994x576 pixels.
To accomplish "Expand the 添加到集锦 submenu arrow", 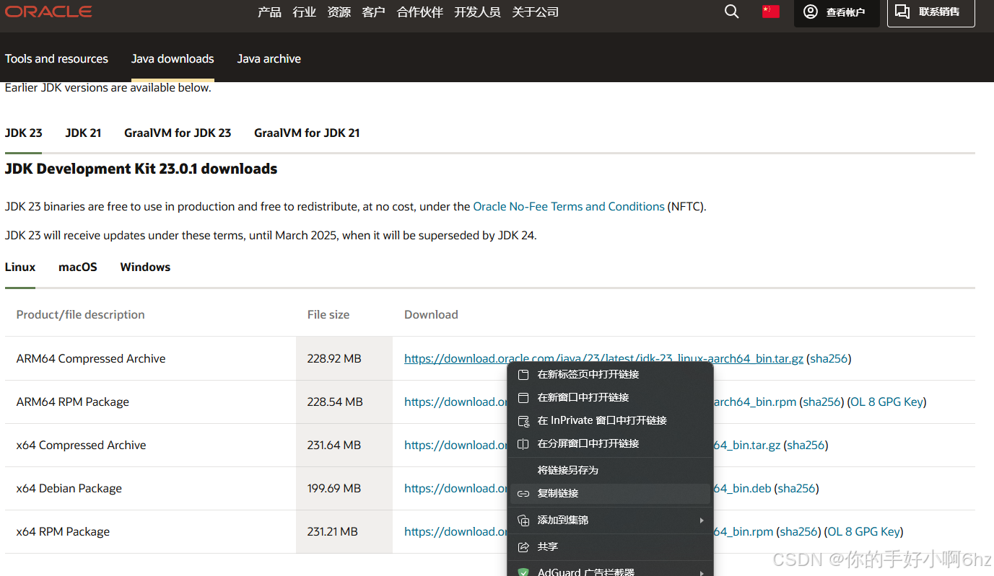I will point(702,520).
